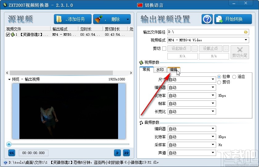Click the 输出格式 column header
The width and height of the screenshot is (259, 167).
point(64,29)
